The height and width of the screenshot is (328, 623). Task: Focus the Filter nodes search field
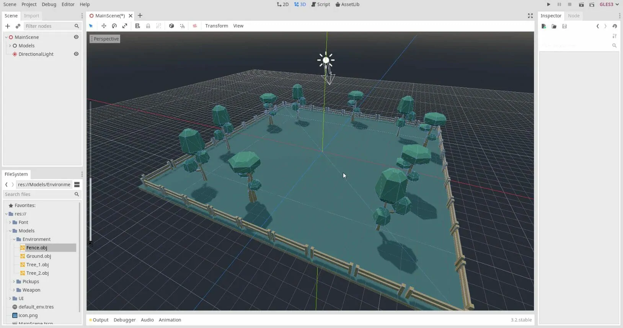(49, 26)
